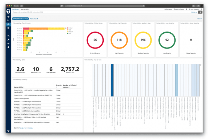Click the Dashboard breadcrumb link
Screen dimensions: 209x140
[16, 9]
